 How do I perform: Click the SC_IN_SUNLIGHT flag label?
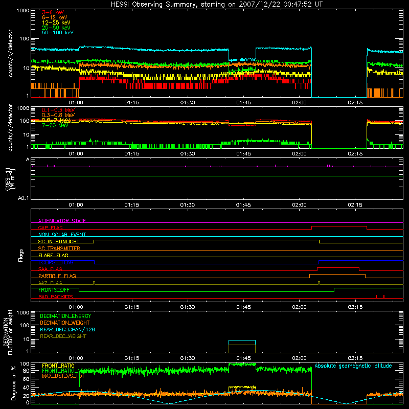coord(59,241)
